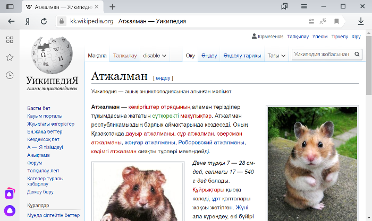Click the user icon beside Кірмегенсіз
Viewport: 372px width, 221px height.
point(254,36)
